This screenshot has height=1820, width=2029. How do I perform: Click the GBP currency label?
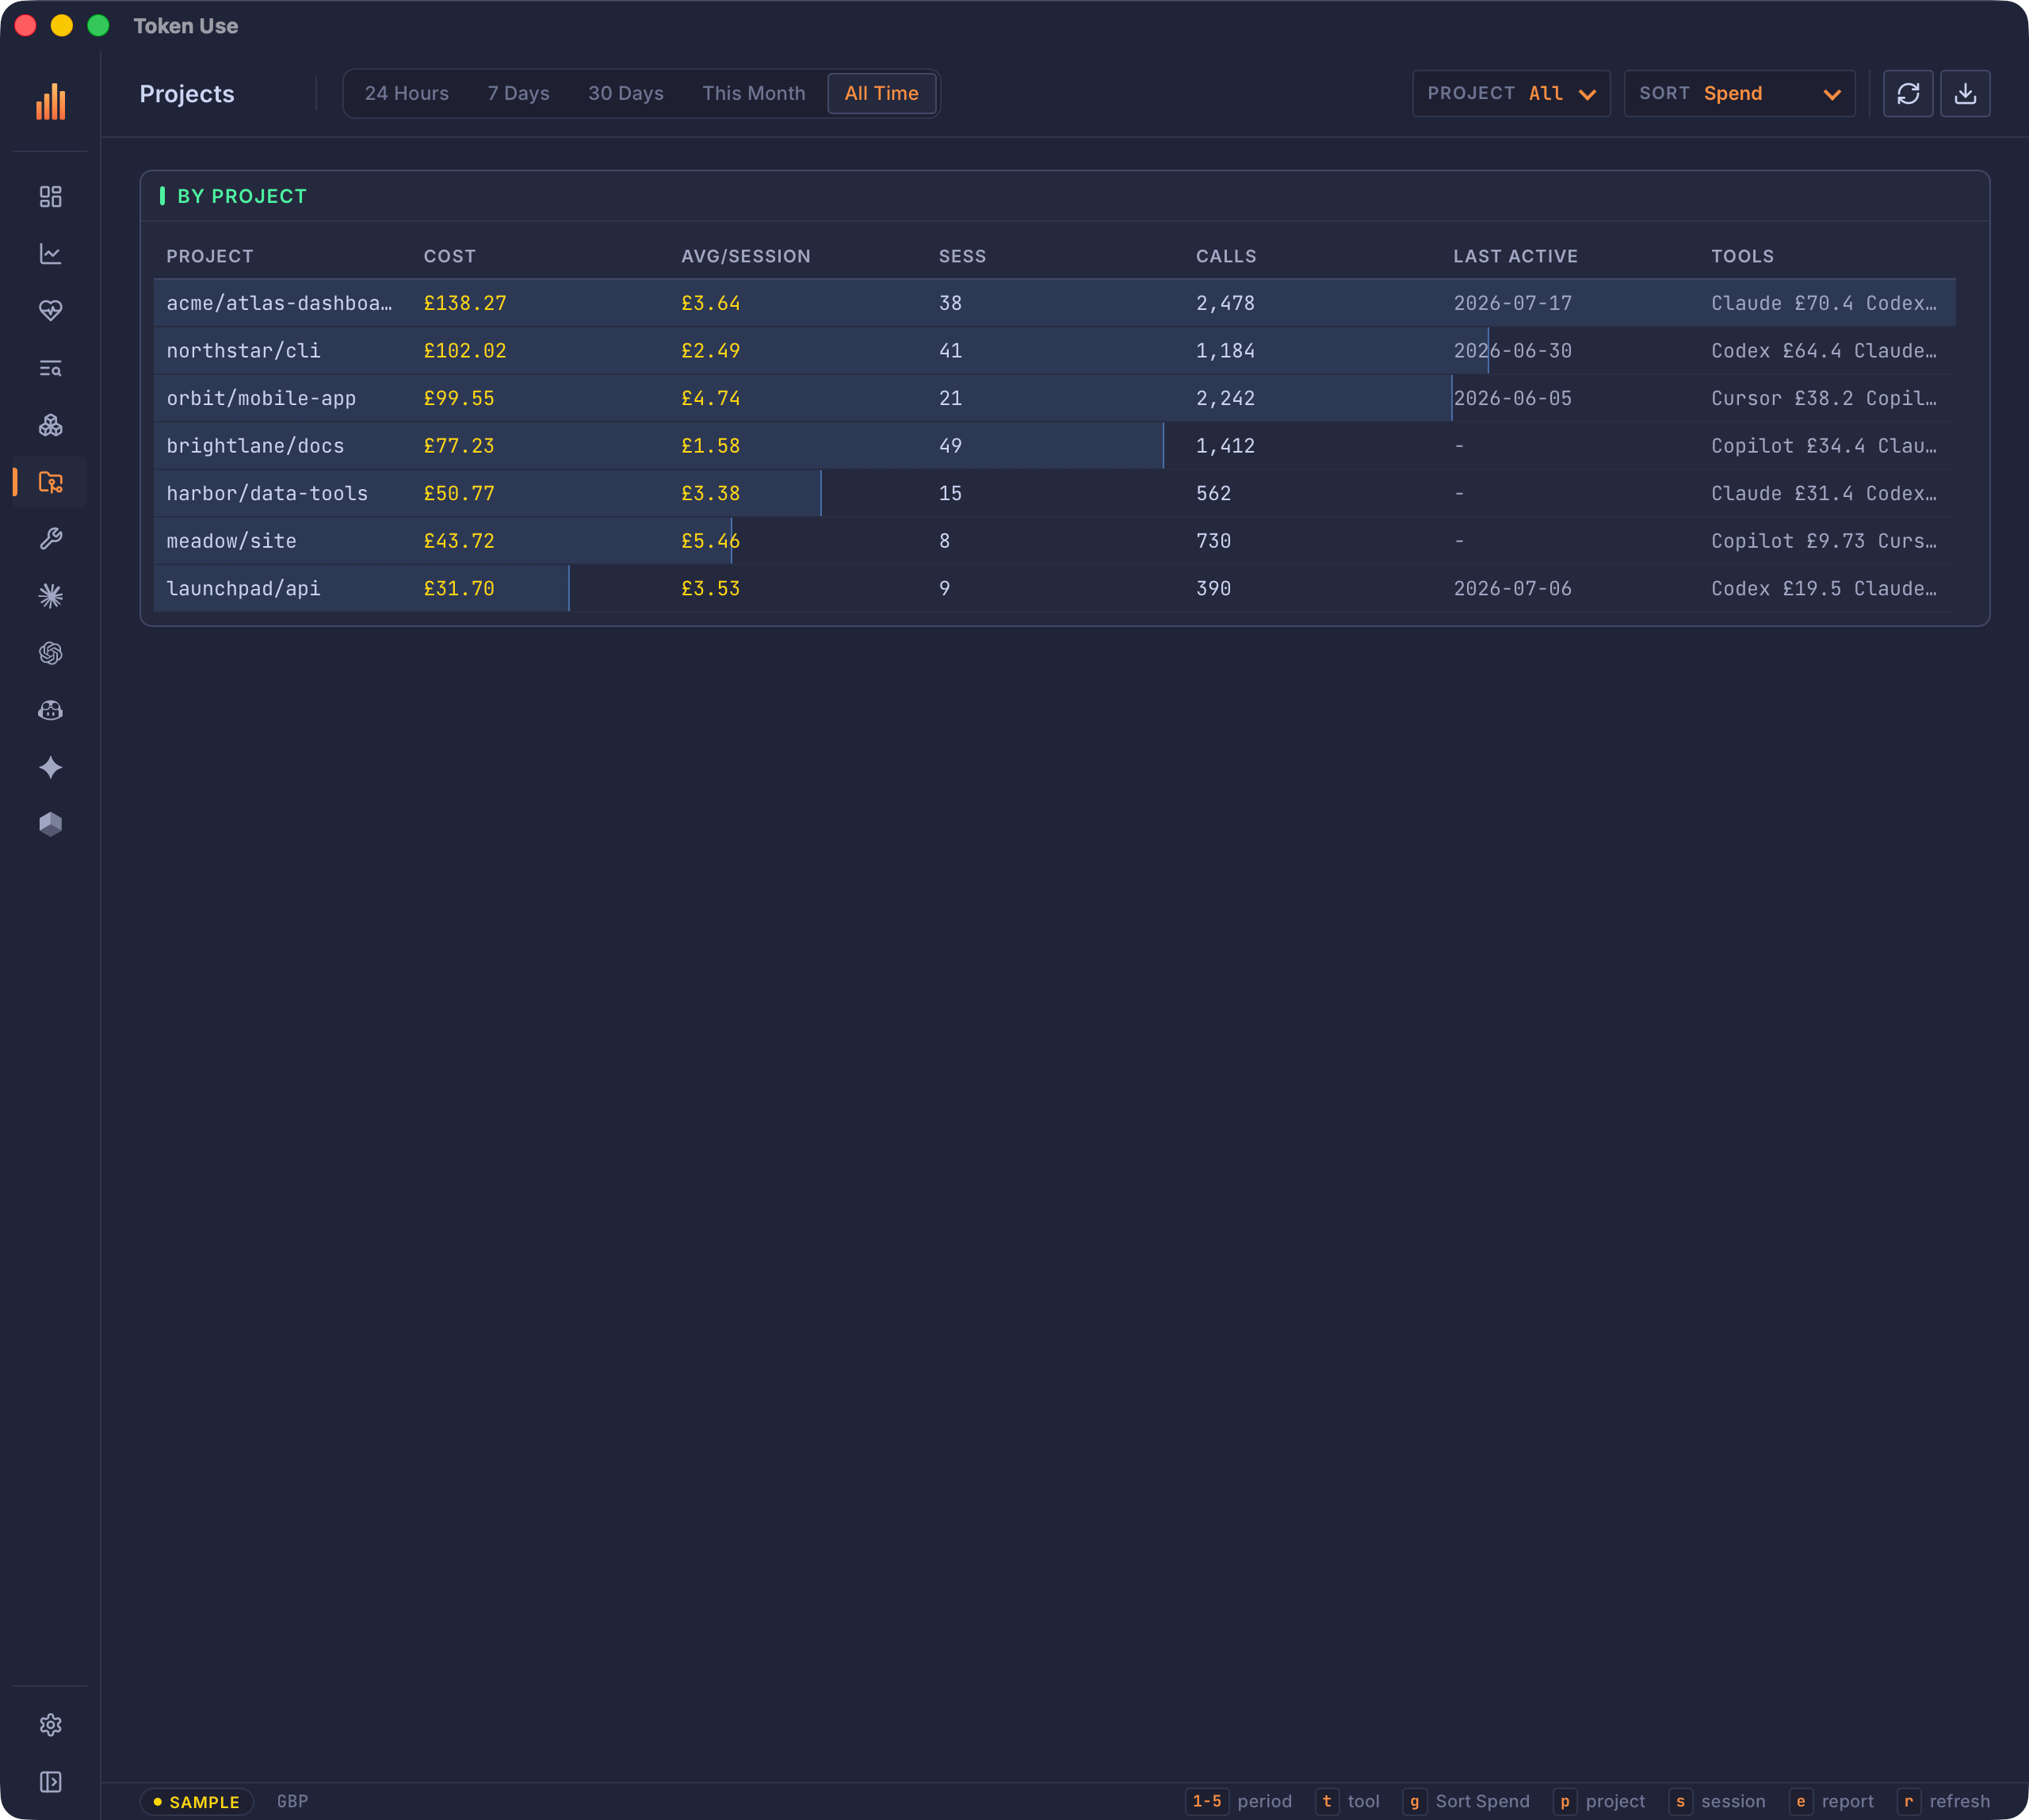[292, 1801]
